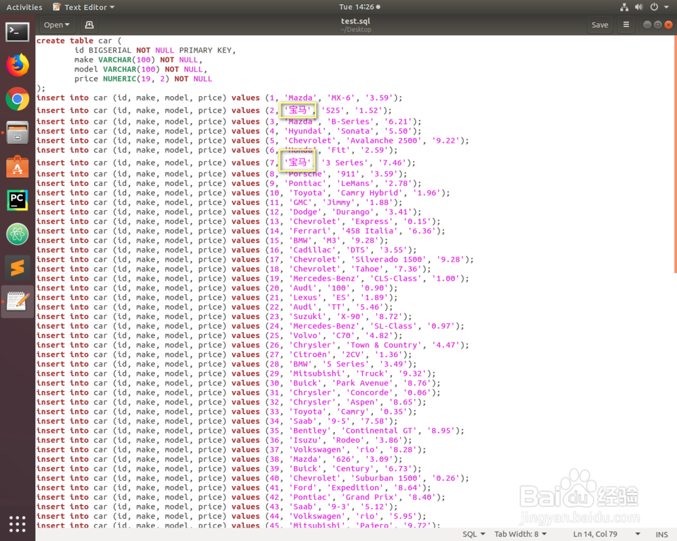Viewport: 677px width, 541px height.
Task: Click 'Silverado 1500' in row 17
Action: (389, 259)
